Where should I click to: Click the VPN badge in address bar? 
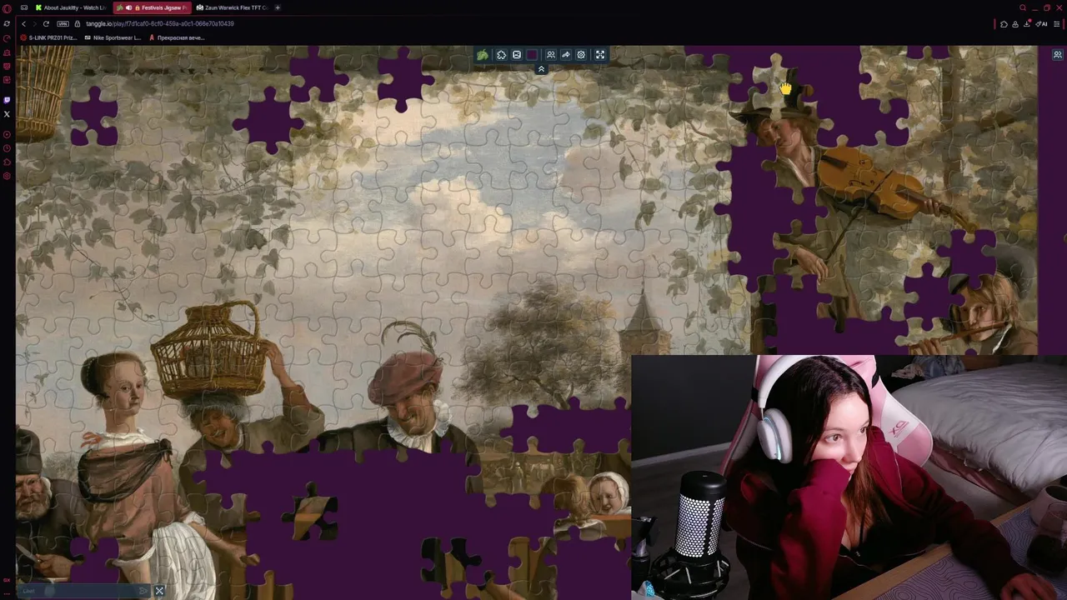coord(63,24)
